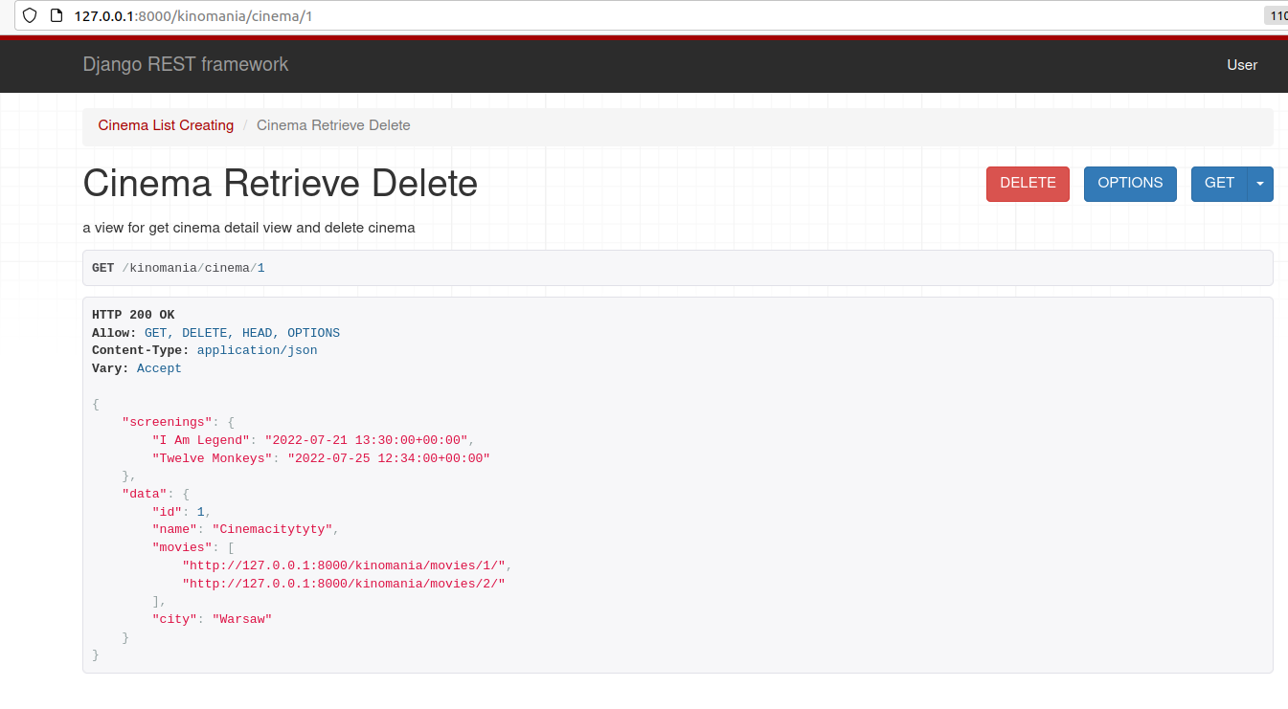Screen dimensions: 1288x709
Task: Go to Cinema List Creating breadcrumb
Action: pos(166,125)
